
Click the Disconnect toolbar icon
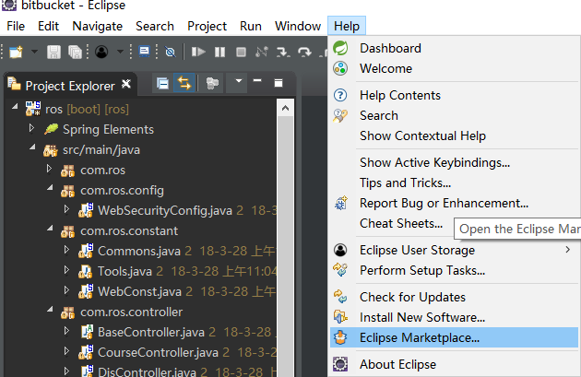(x=262, y=52)
